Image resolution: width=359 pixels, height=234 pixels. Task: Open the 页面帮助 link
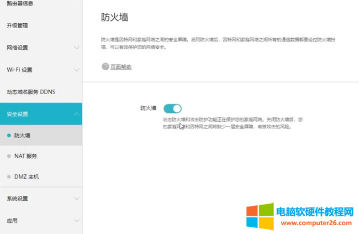click(x=120, y=67)
